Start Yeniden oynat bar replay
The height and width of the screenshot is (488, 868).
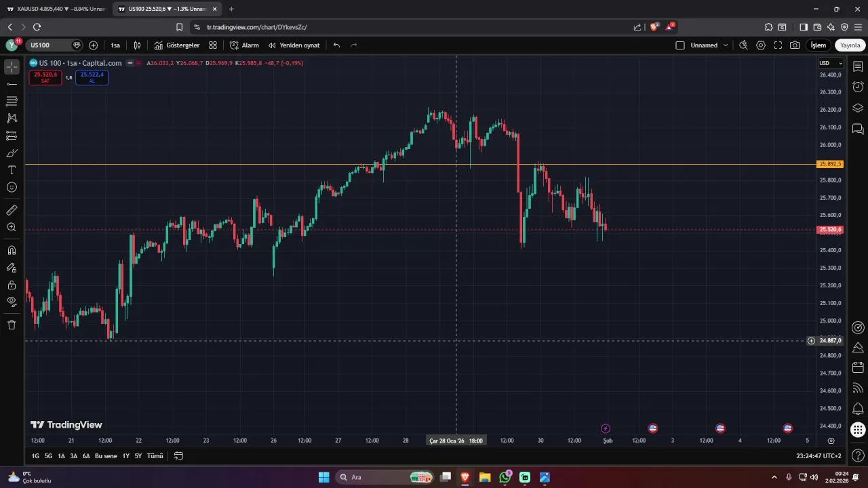(x=294, y=45)
